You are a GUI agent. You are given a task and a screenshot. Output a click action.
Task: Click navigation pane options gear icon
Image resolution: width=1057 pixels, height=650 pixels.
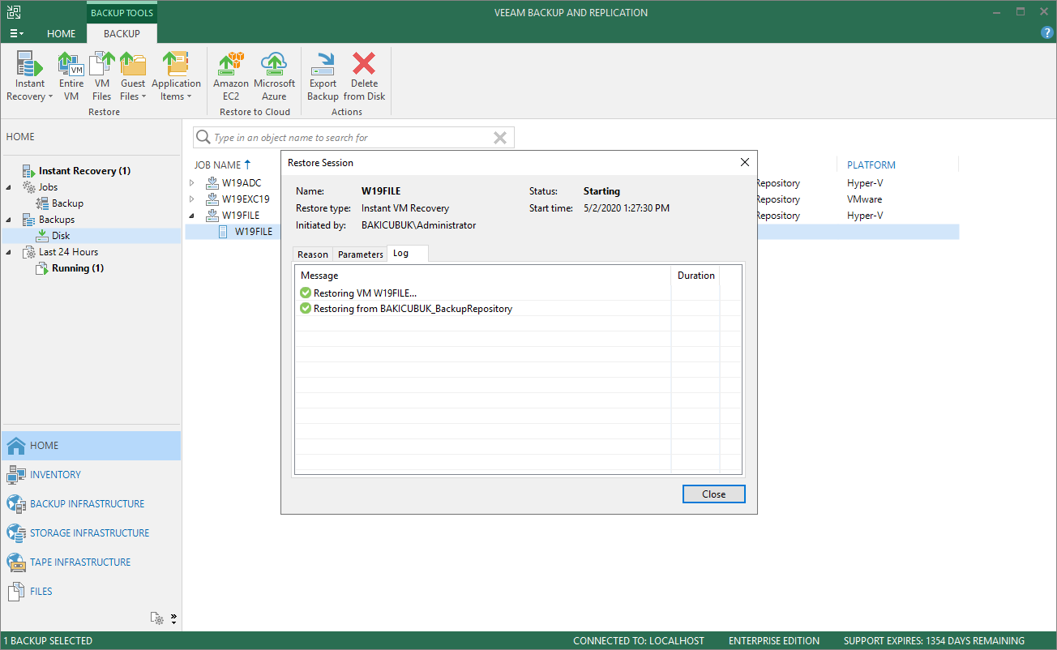[x=157, y=618]
